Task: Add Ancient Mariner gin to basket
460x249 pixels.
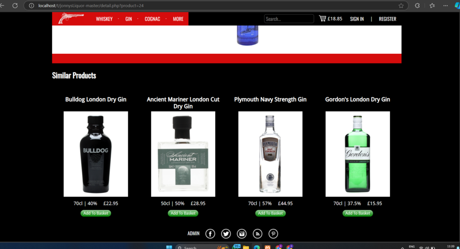Action: click(183, 213)
